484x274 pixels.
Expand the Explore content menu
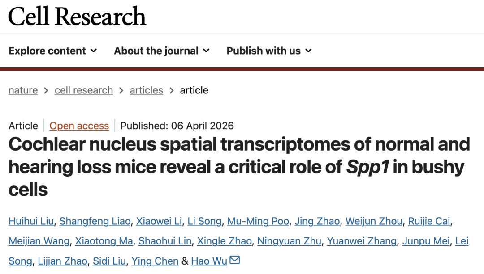(x=53, y=51)
